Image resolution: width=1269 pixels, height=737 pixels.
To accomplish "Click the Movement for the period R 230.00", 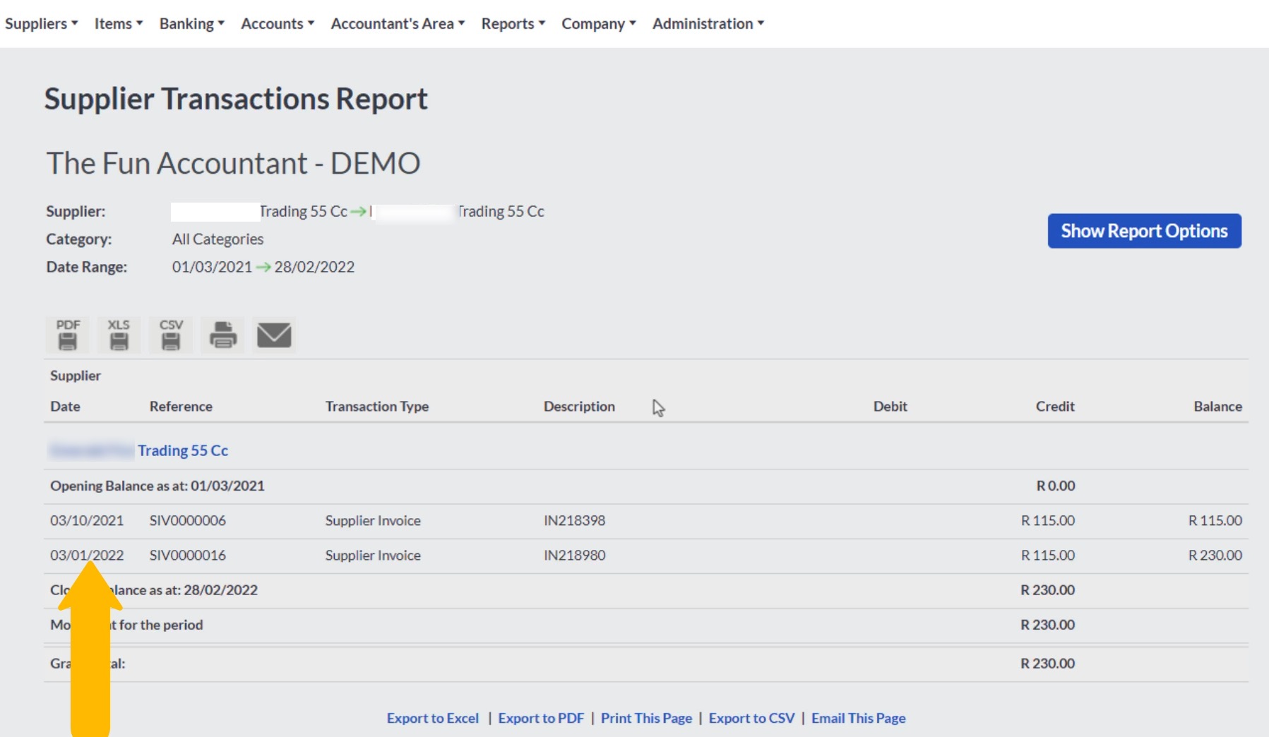I will [1047, 624].
